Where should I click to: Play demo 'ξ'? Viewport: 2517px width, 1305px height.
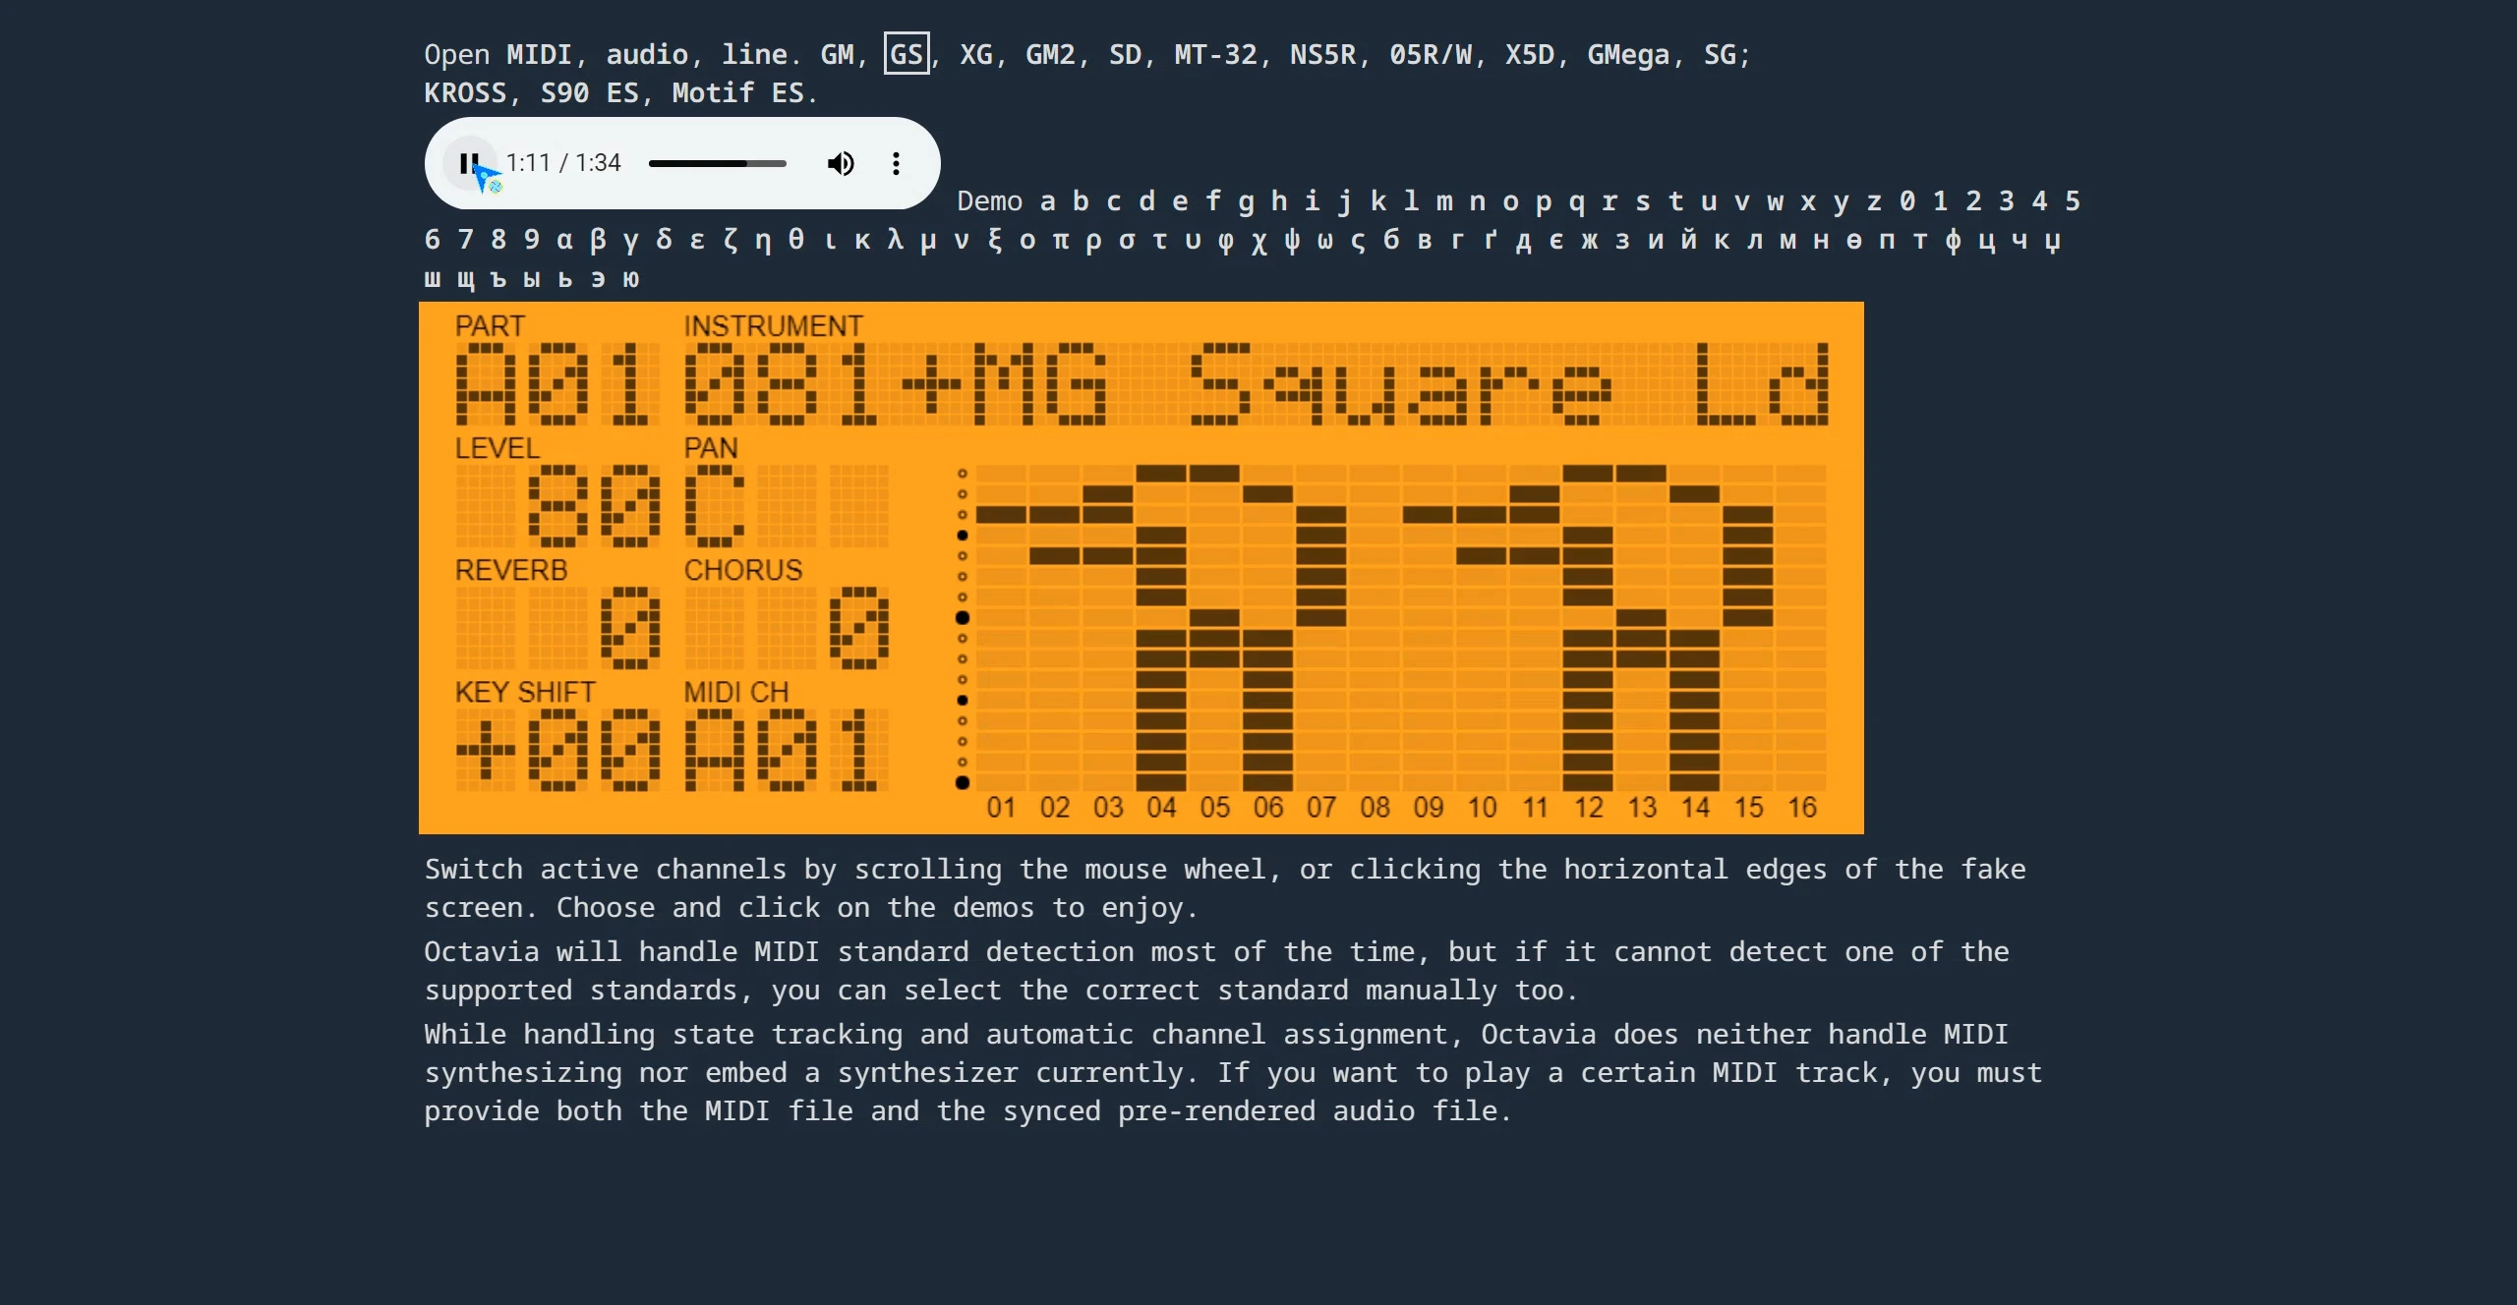click(x=994, y=239)
